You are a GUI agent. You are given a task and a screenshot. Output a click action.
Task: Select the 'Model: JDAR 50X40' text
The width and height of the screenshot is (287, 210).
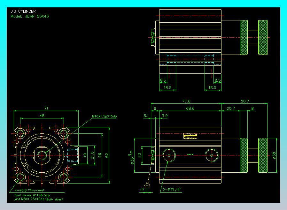click(30, 17)
